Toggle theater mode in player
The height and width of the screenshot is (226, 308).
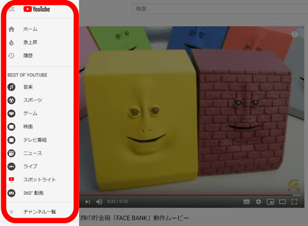pyautogui.click(x=282, y=202)
